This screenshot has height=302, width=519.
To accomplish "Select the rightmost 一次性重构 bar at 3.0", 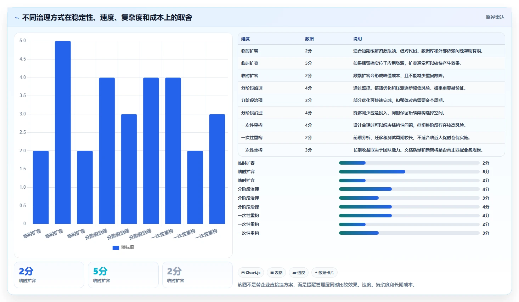I will tap(217, 169).
